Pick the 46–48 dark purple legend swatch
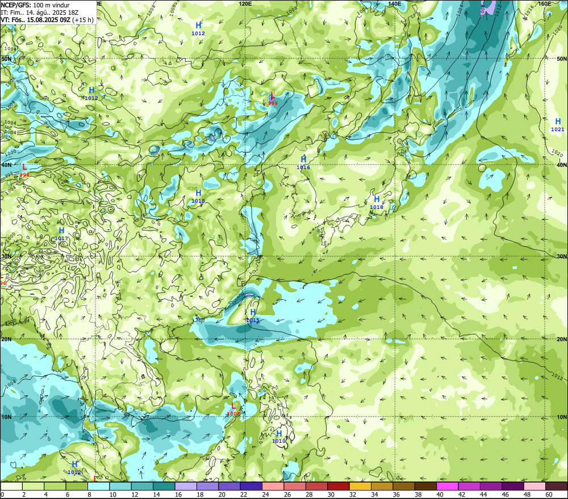Image resolution: width=568 pixels, height=499 pixels. pos(512,486)
